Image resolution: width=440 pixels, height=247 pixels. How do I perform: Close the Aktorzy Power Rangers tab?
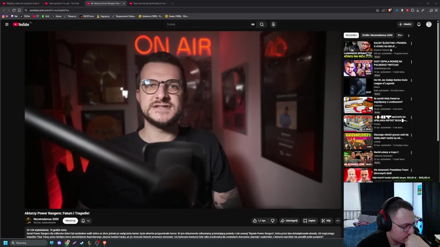pyautogui.click(x=124, y=3)
